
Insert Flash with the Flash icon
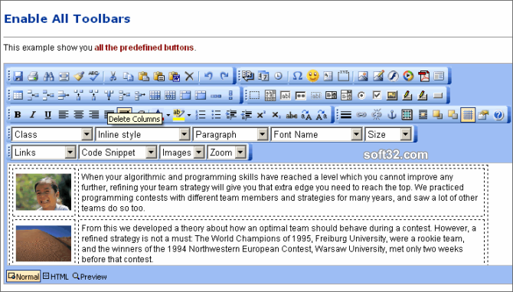coord(393,76)
